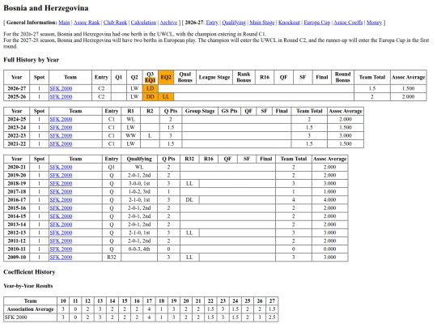Click SFK 2000 in the 2024-25 row
This screenshot has height=328, width=437.
[x=61, y=119]
